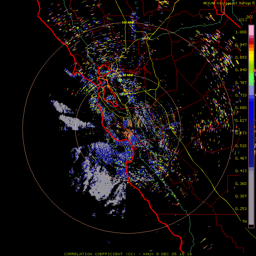Click the gray segment of the color bar
256x256 pixels.
tap(251, 198)
